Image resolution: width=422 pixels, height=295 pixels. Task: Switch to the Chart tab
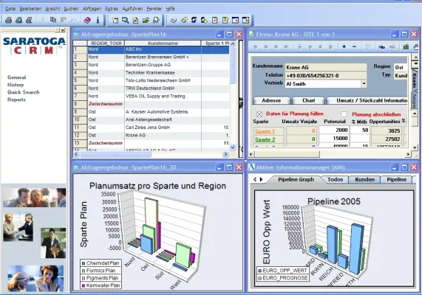[308, 100]
